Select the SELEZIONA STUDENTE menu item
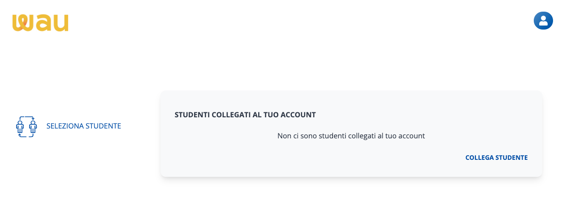This screenshot has height=197, width=562. [x=83, y=126]
